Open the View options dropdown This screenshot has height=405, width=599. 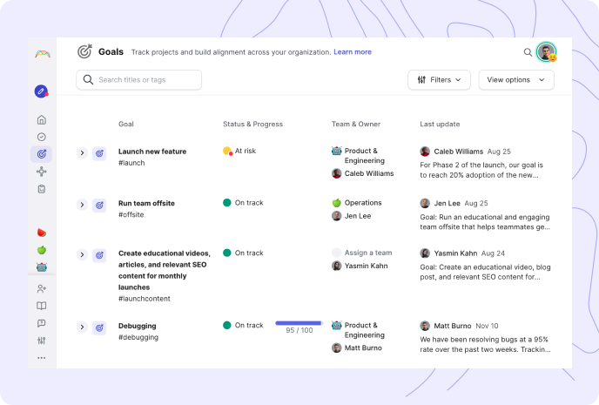click(x=516, y=80)
